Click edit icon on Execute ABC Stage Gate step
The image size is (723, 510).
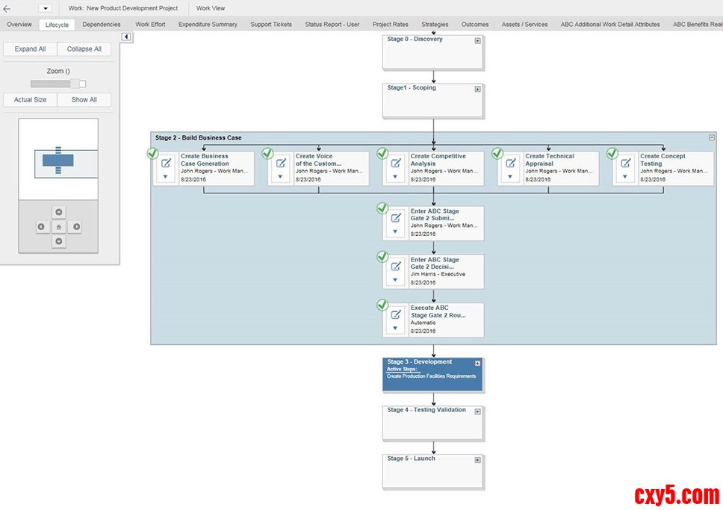396,314
